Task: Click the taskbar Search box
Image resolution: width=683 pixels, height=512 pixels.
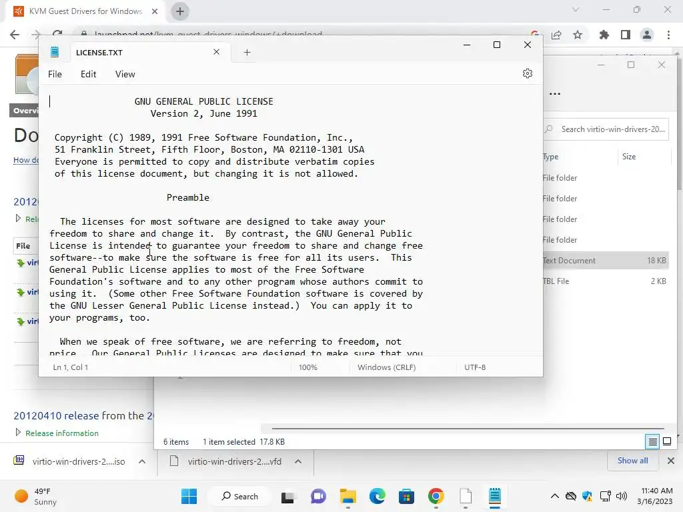Action: [x=239, y=496]
